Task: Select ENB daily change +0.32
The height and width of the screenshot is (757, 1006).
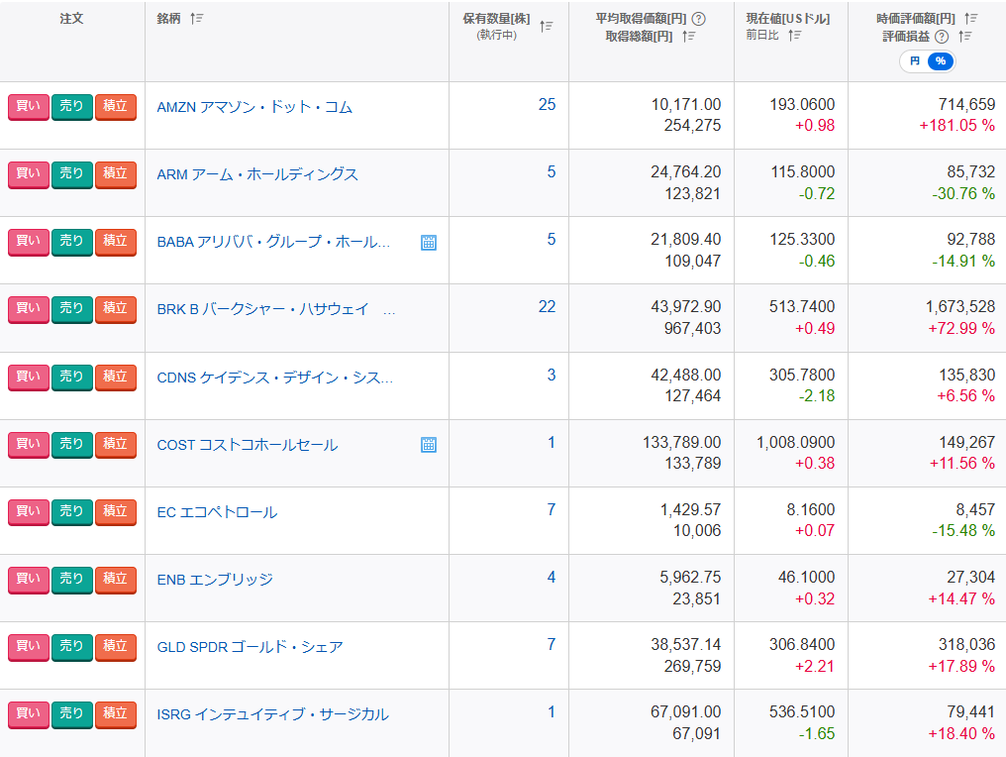Action: click(x=815, y=599)
